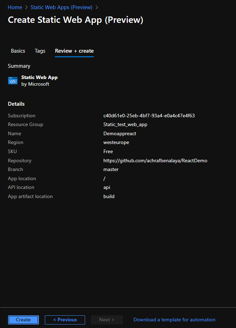The width and height of the screenshot is (236, 328).
Task: Click the build artifact location value
Action: [109, 196]
